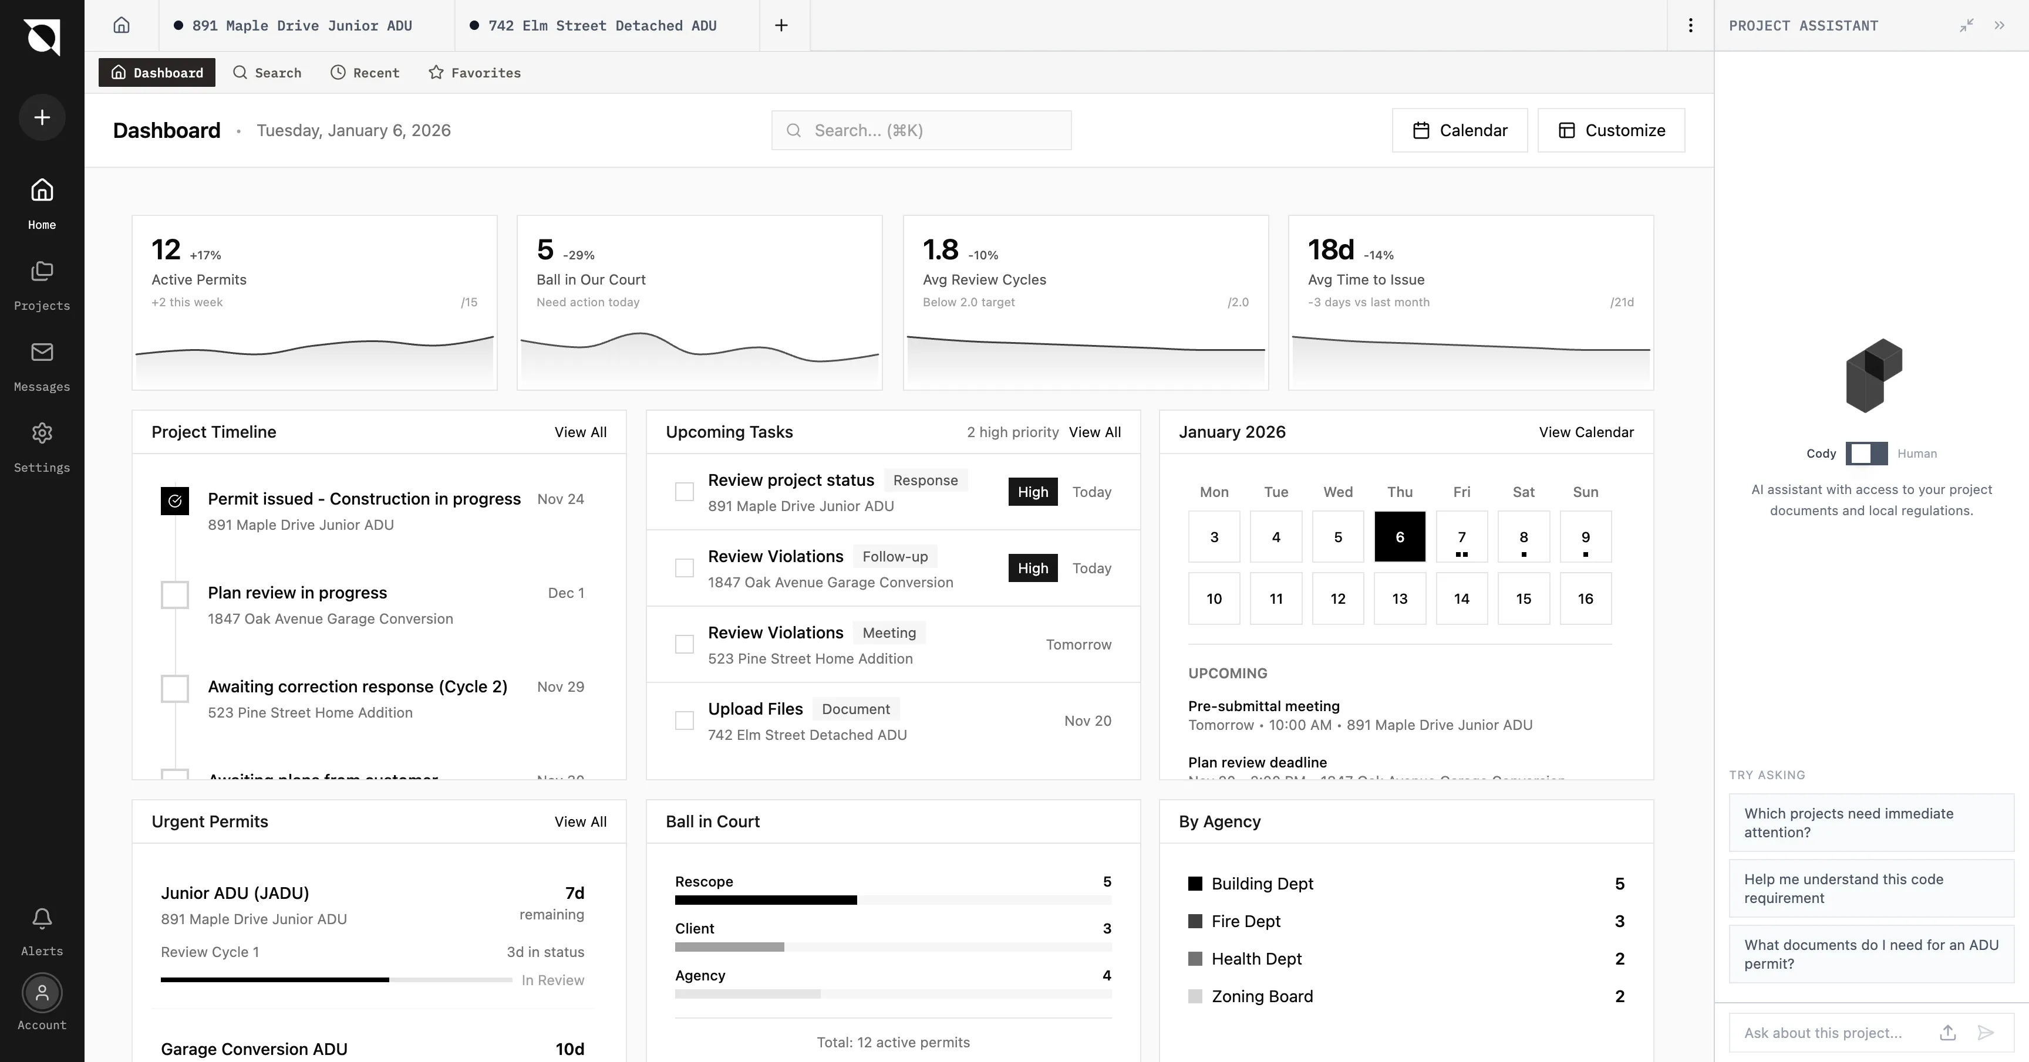
Task: Open the Customize button
Action: point(1612,130)
